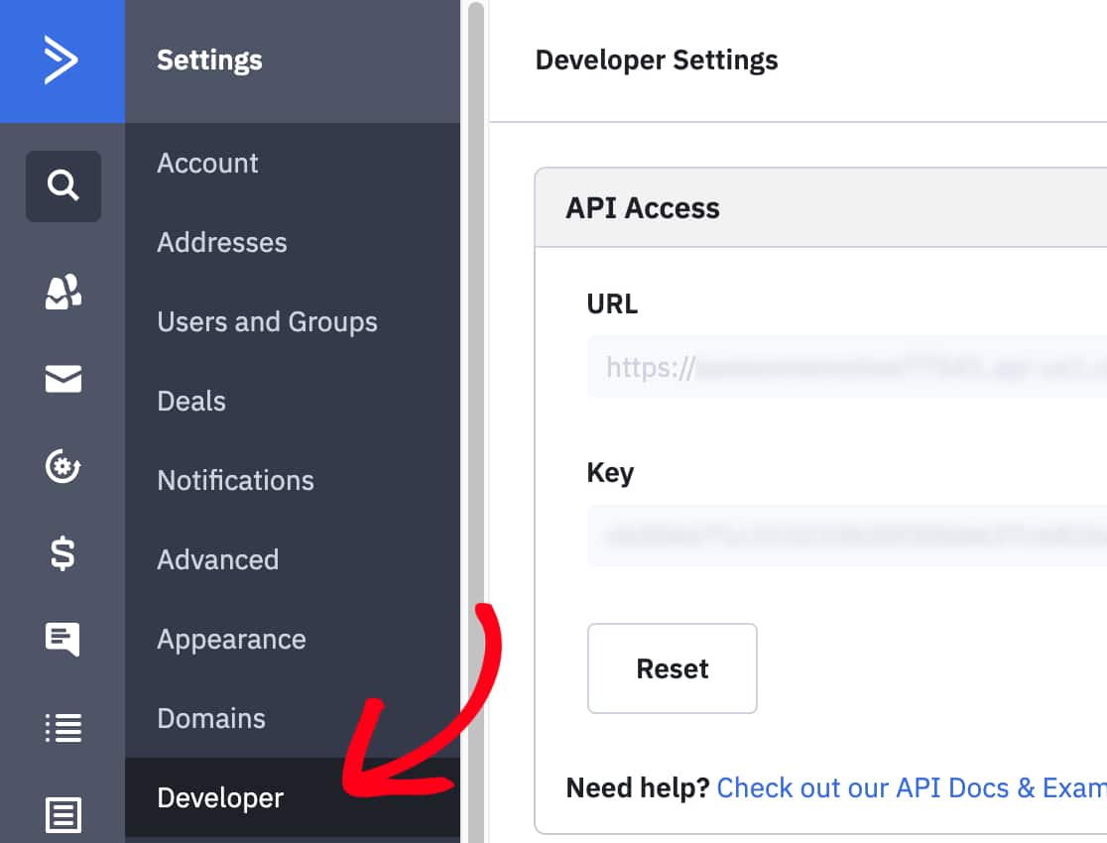1107x843 pixels.
Task: Open the search icon in sidebar
Action: point(62,185)
